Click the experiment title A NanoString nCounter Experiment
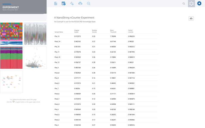This screenshot has height=128, width=205. point(74,18)
